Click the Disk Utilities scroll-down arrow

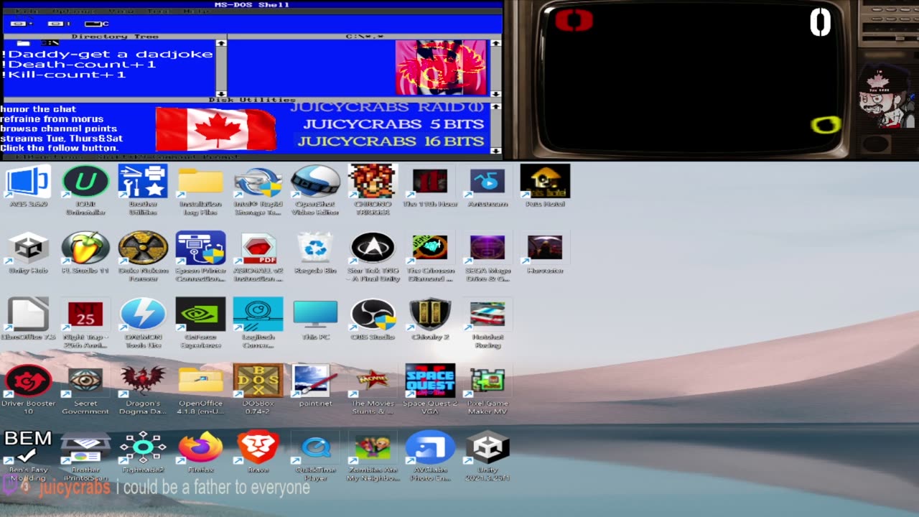point(495,151)
